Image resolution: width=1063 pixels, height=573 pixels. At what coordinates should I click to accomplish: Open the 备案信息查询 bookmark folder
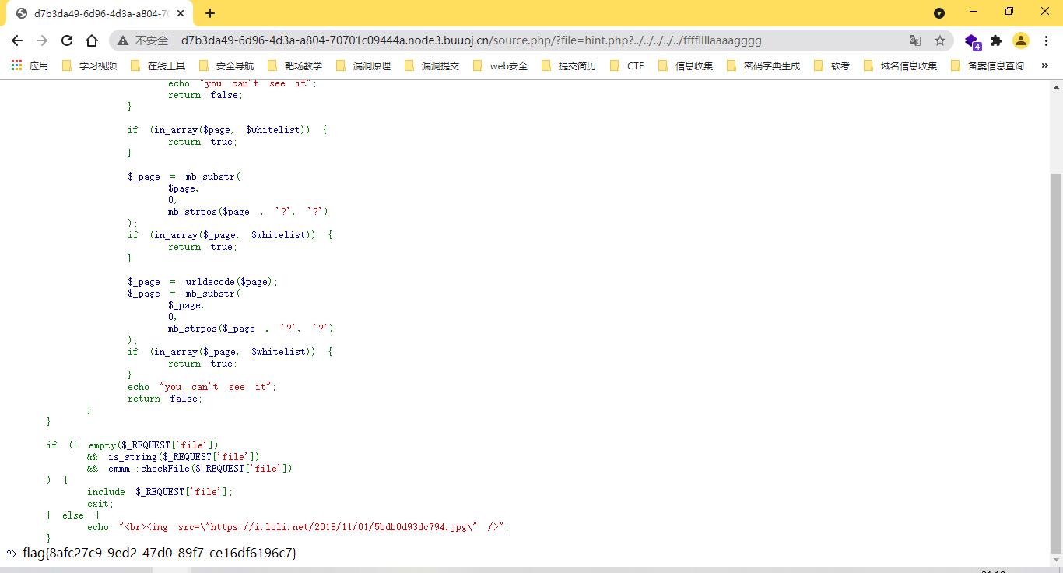(x=987, y=66)
